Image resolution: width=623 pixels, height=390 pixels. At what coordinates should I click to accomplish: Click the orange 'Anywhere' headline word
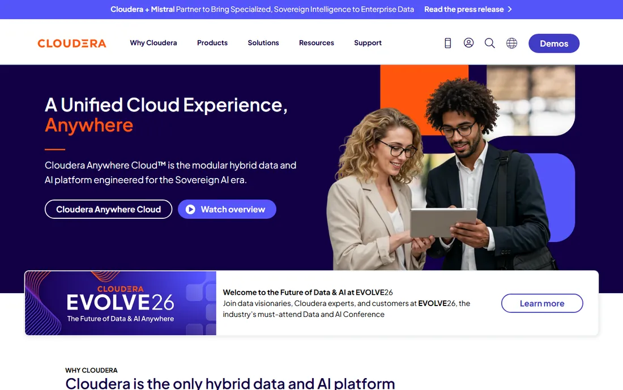click(x=89, y=125)
